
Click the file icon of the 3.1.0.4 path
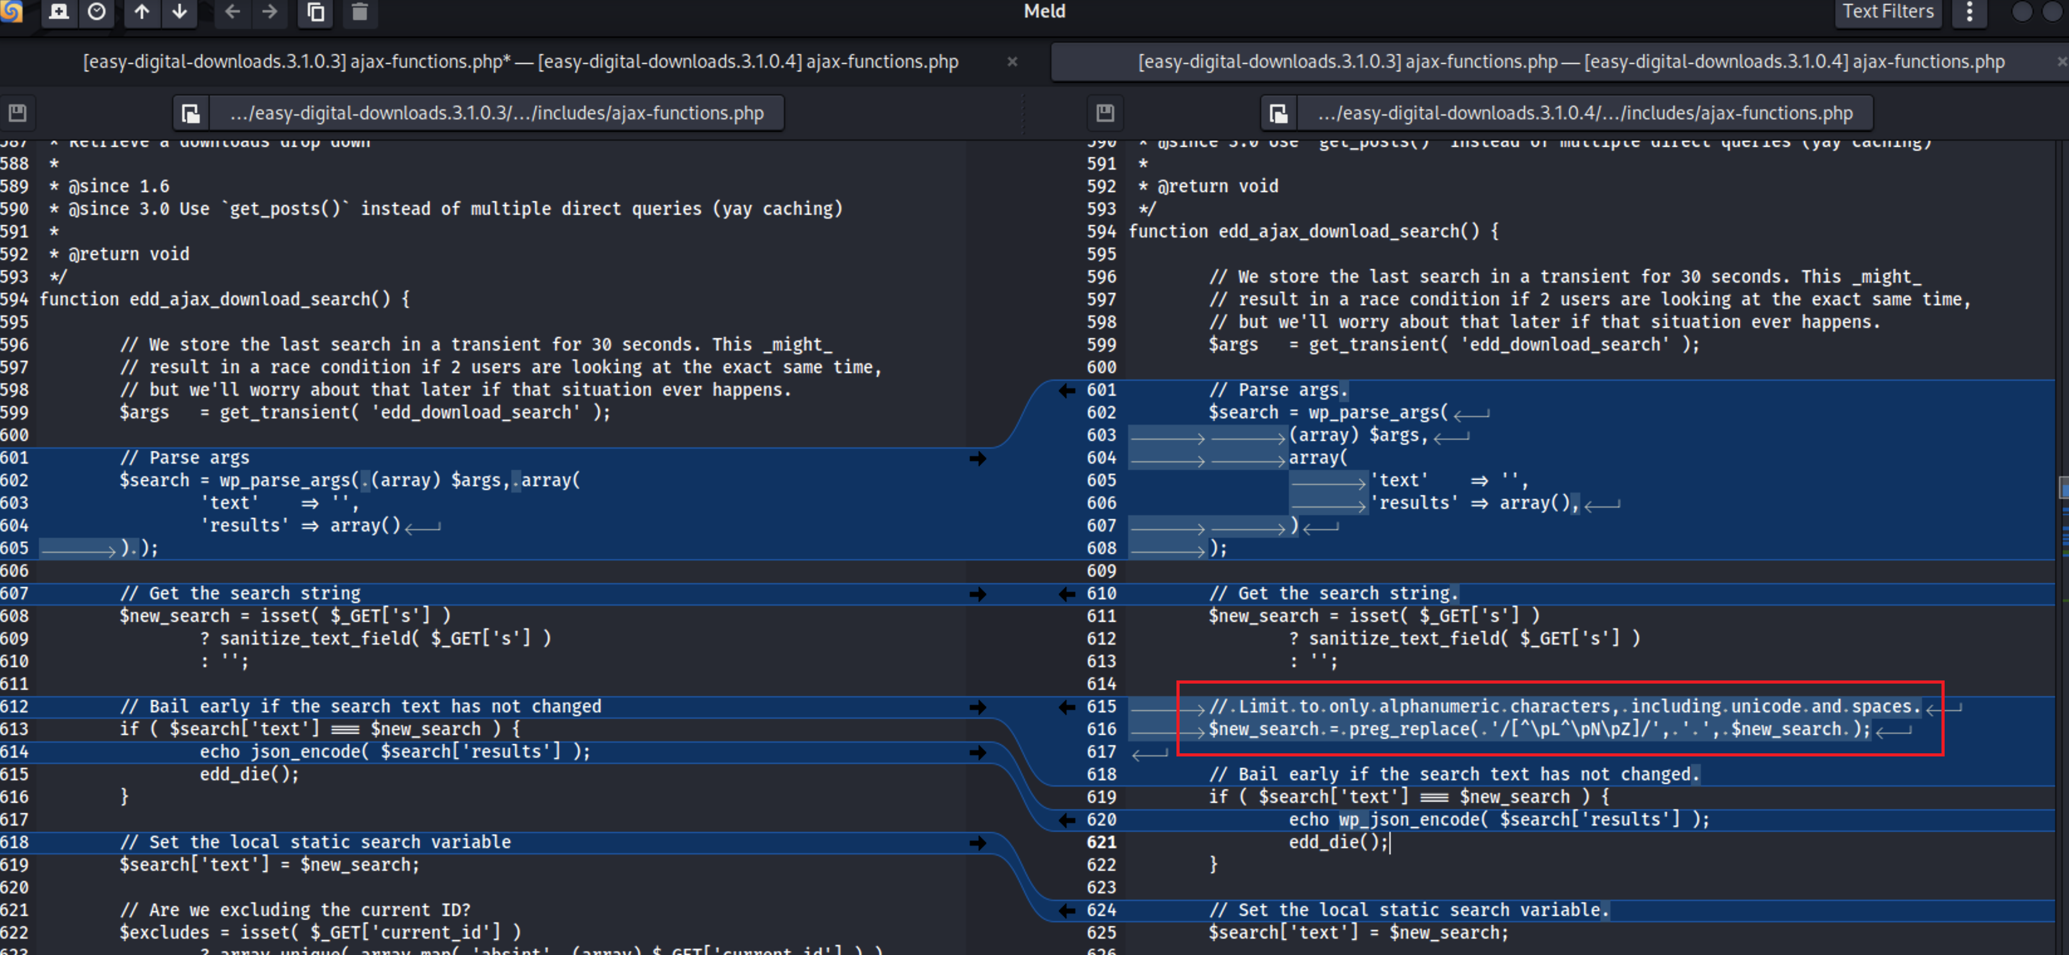point(1279,113)
